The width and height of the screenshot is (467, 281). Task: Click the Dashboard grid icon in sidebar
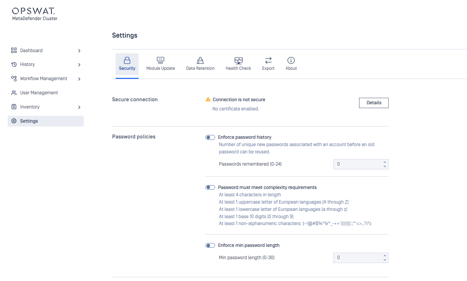click(14, 51)
